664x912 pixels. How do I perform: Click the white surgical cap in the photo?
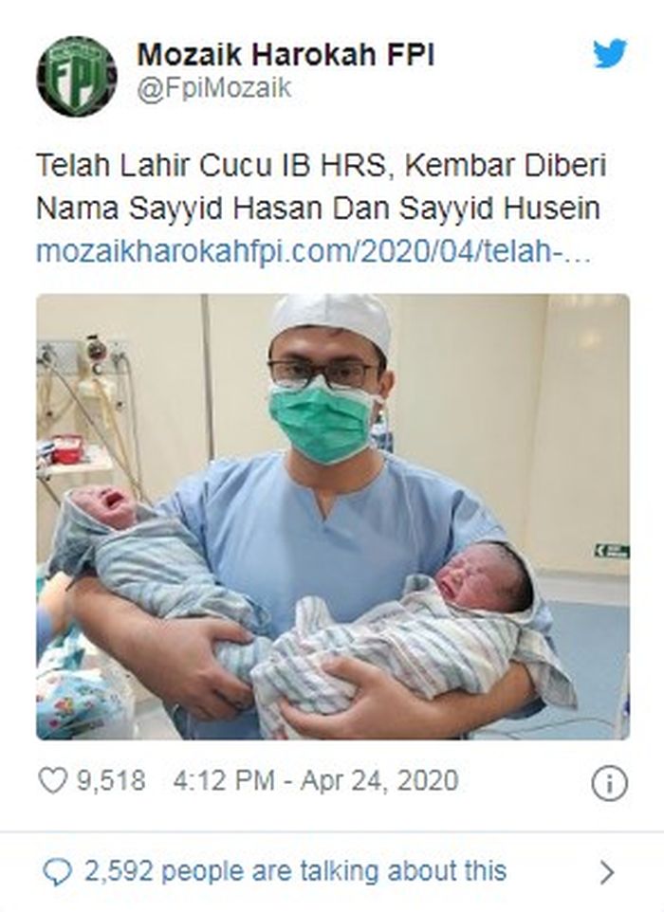tap(332, 323)
